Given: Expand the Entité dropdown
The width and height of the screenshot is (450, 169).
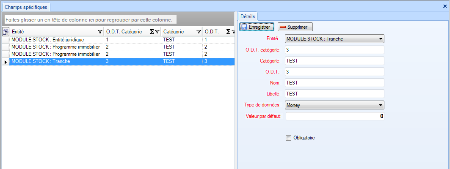Looking at the screenshot, I should click(381, 39).
